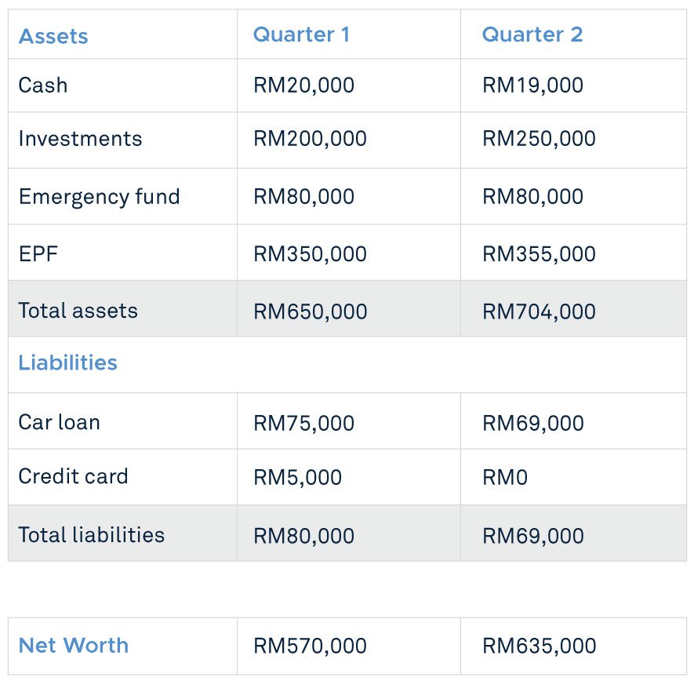The image size is (694, 681).
Task: Select the EPF Quarter 2 value RM355,000
Action: (539, 255)
